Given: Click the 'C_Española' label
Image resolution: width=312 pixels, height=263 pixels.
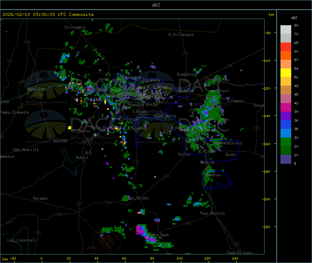Looking at the screenshot, I should tap(149, 80).
